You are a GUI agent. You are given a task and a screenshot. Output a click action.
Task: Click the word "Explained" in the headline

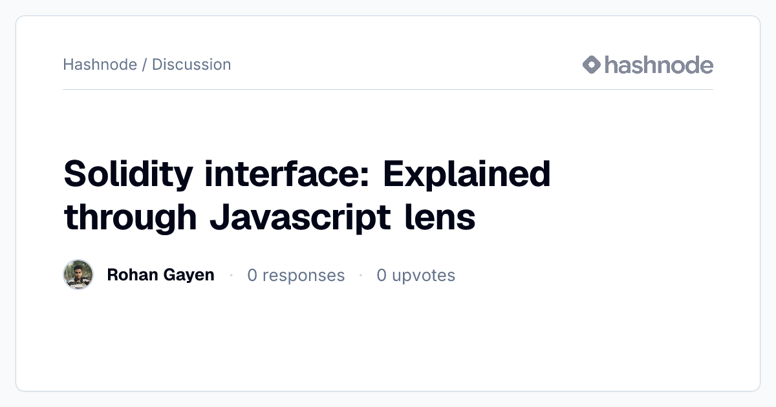tap(467, 173)
